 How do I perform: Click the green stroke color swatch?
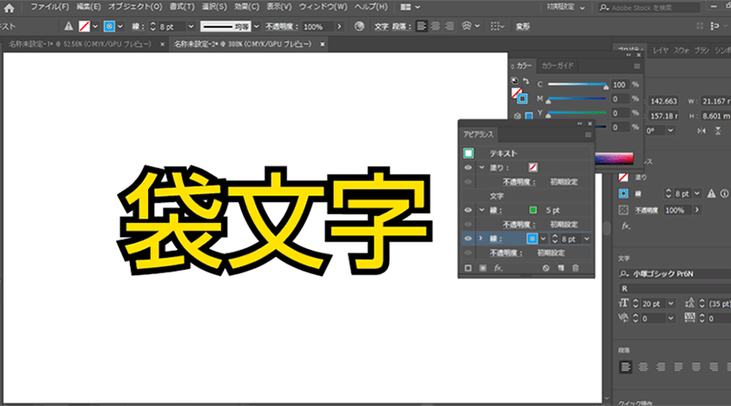(x=532, y=210)
